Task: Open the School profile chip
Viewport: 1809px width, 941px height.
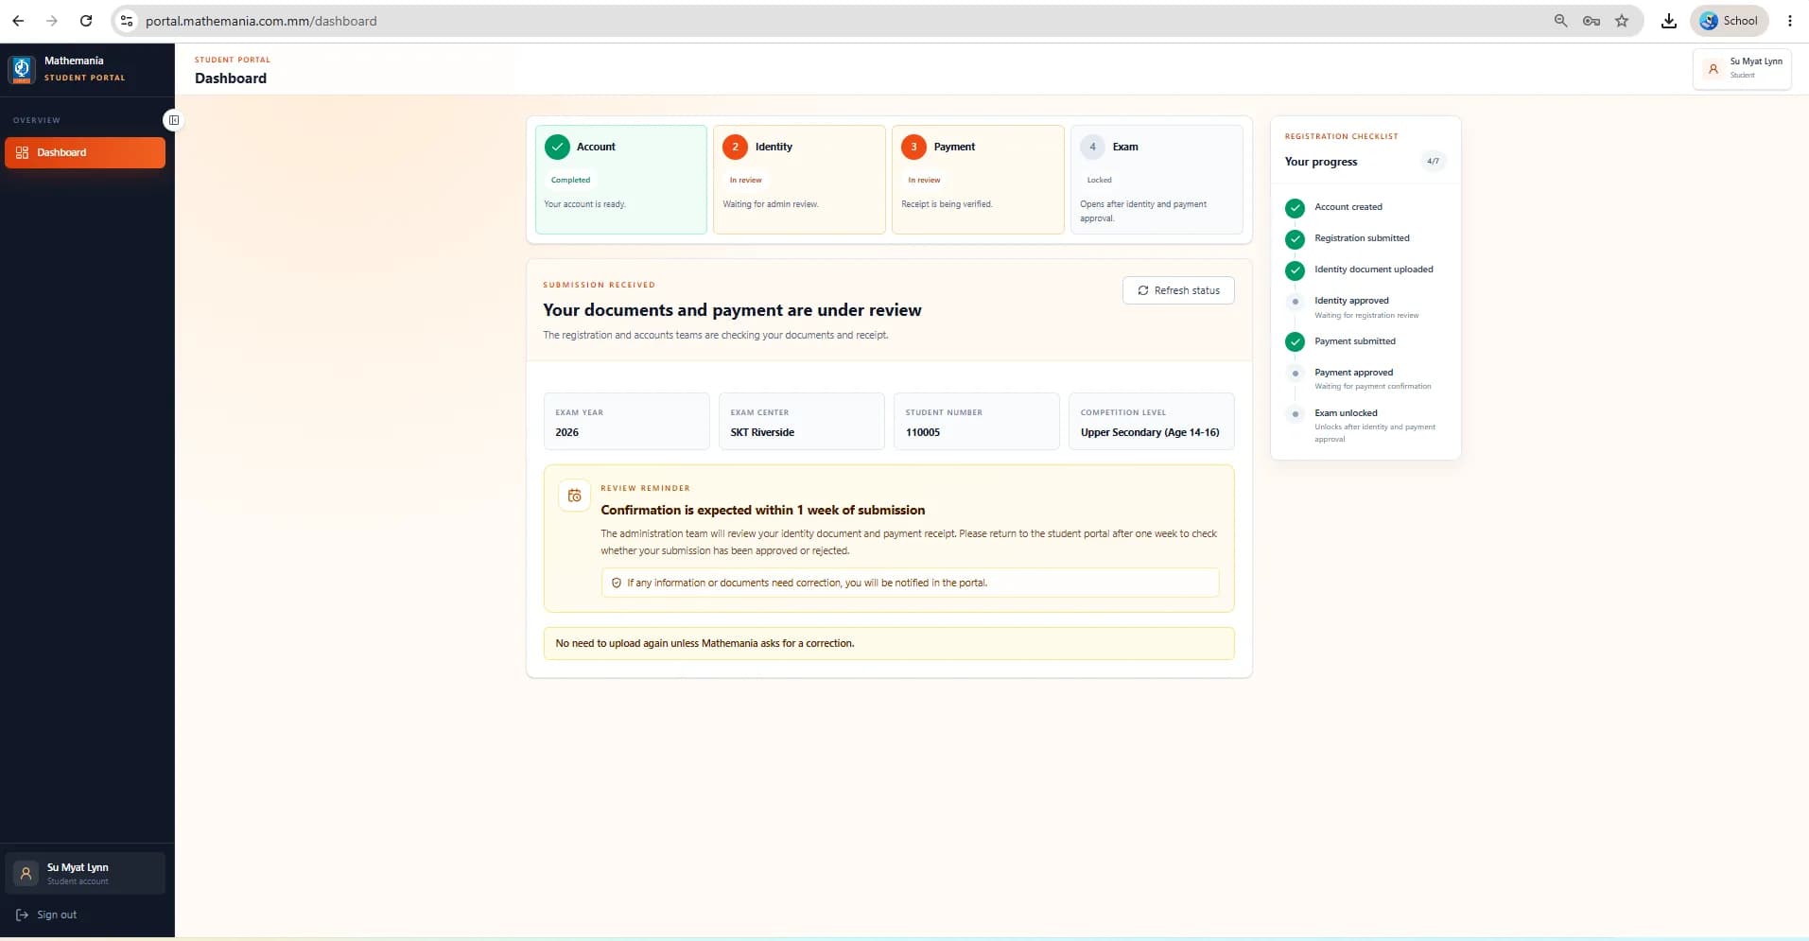Action: (1729, 21)
